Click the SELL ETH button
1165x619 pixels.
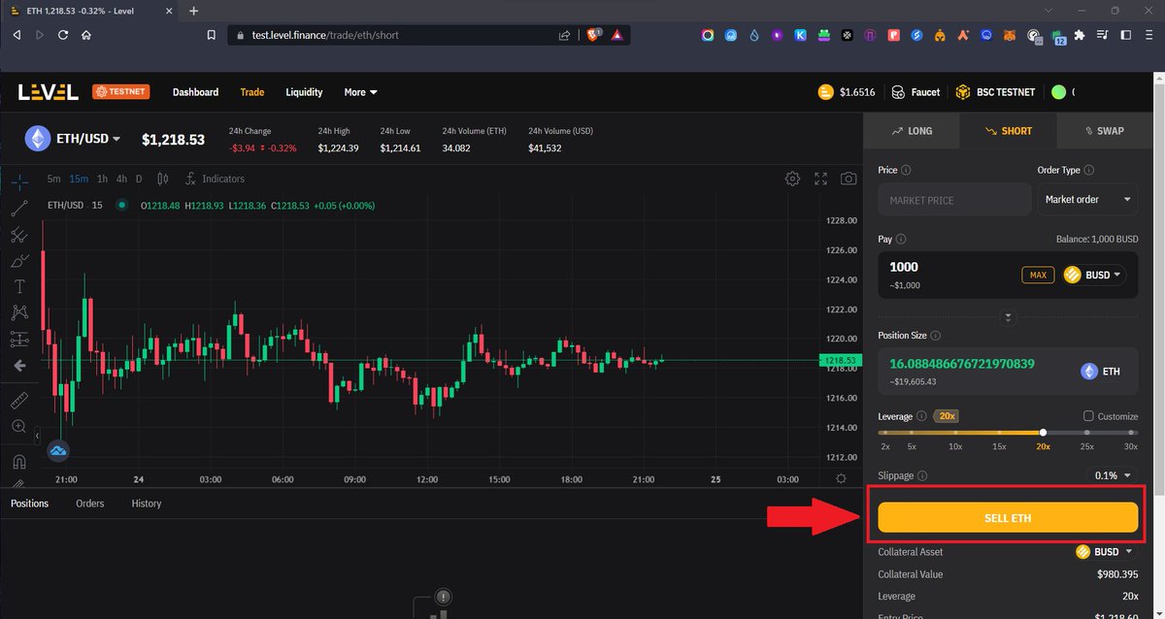pyautogui.click(x=1007, y=518)
